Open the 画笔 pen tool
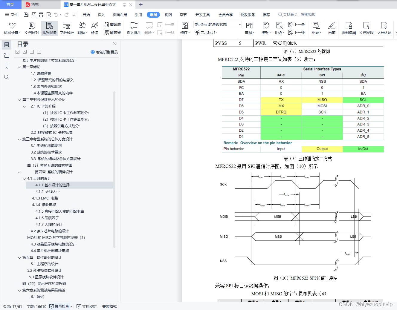397x310 pixels. tap(332, 28)
